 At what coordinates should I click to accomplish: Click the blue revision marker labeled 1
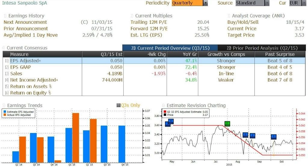pyautogui.click(x=274, y=137)
